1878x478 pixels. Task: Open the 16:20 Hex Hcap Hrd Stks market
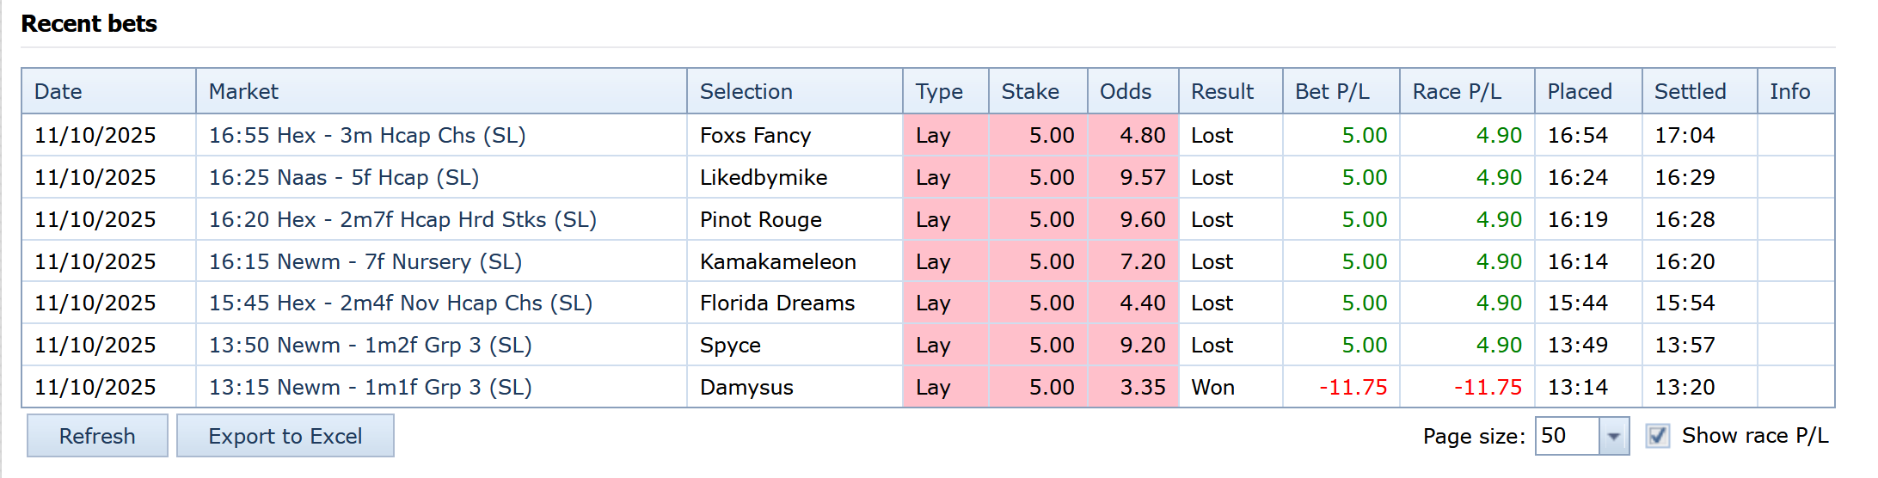click(x=402, y=219)
